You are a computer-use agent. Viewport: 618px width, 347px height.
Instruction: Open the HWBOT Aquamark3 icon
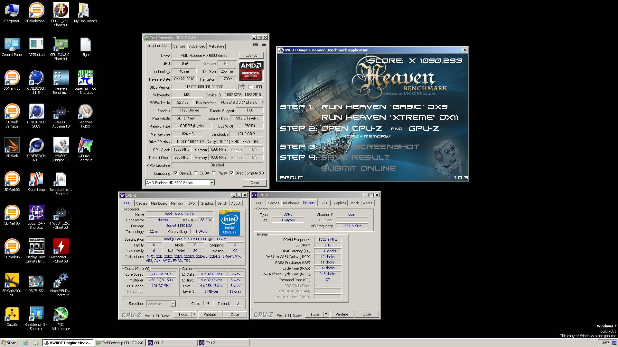(61, 116)
